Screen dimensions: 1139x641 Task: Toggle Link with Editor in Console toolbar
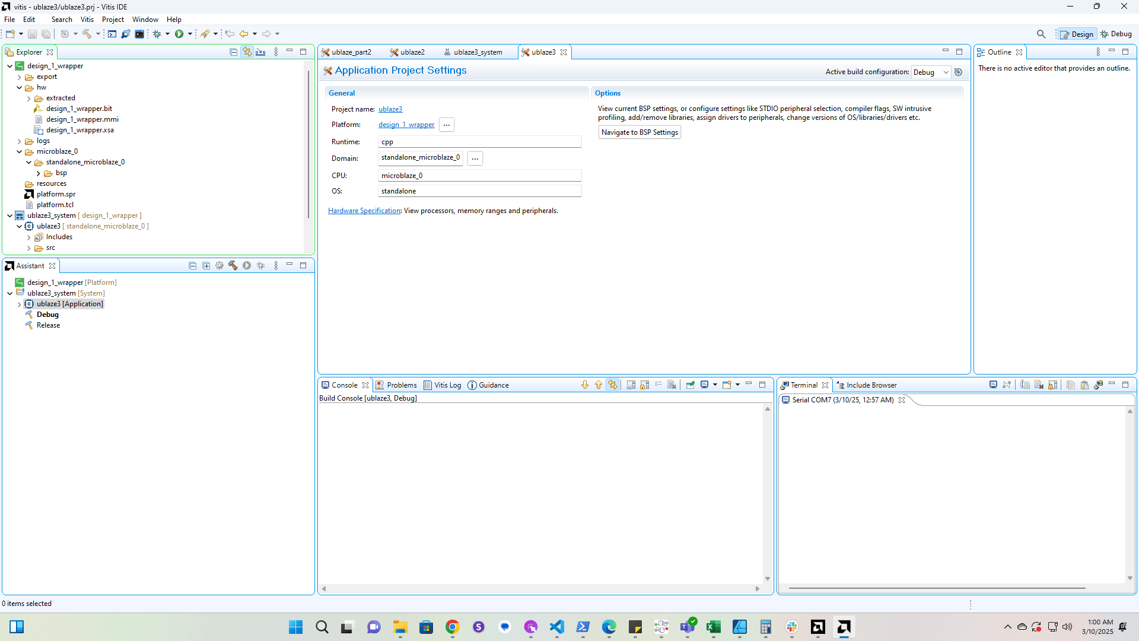point(613,385)
